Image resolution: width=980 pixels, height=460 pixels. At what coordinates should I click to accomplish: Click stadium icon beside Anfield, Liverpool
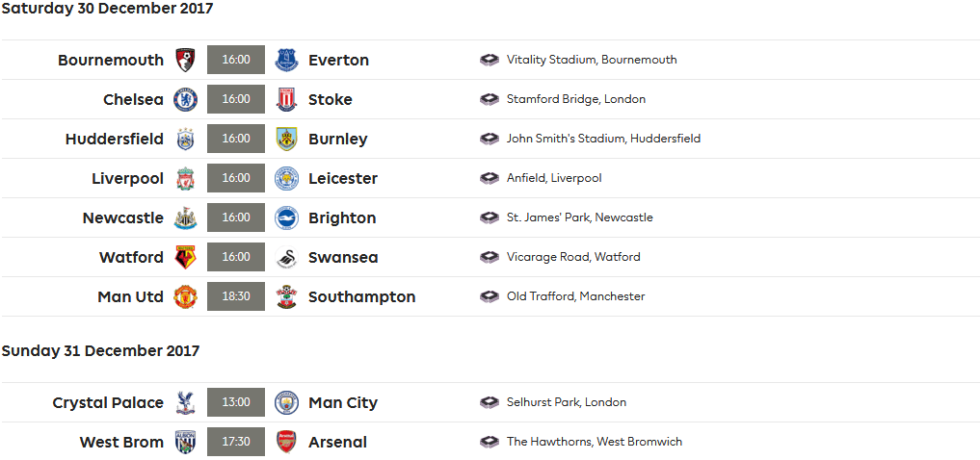pyautogui.click(x=490, y=178)
